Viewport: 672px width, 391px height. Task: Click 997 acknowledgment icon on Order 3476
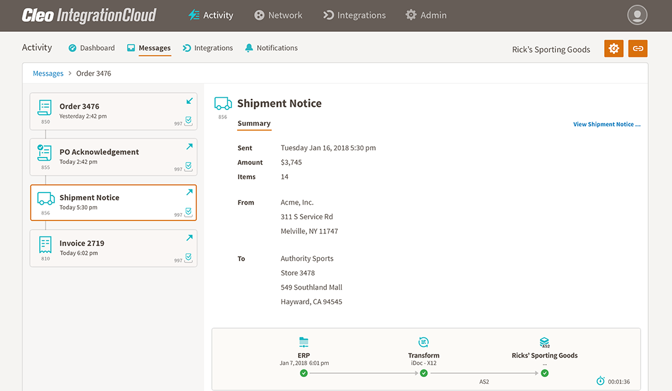click(x=188, y=121)
